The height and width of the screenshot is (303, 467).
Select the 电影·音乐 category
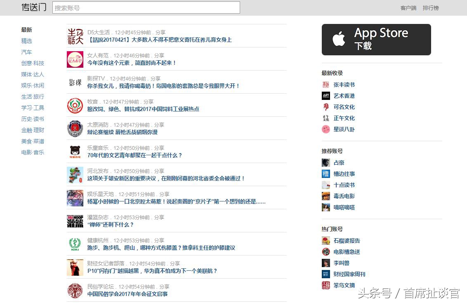pyautogui.click(x=33, y=152)
